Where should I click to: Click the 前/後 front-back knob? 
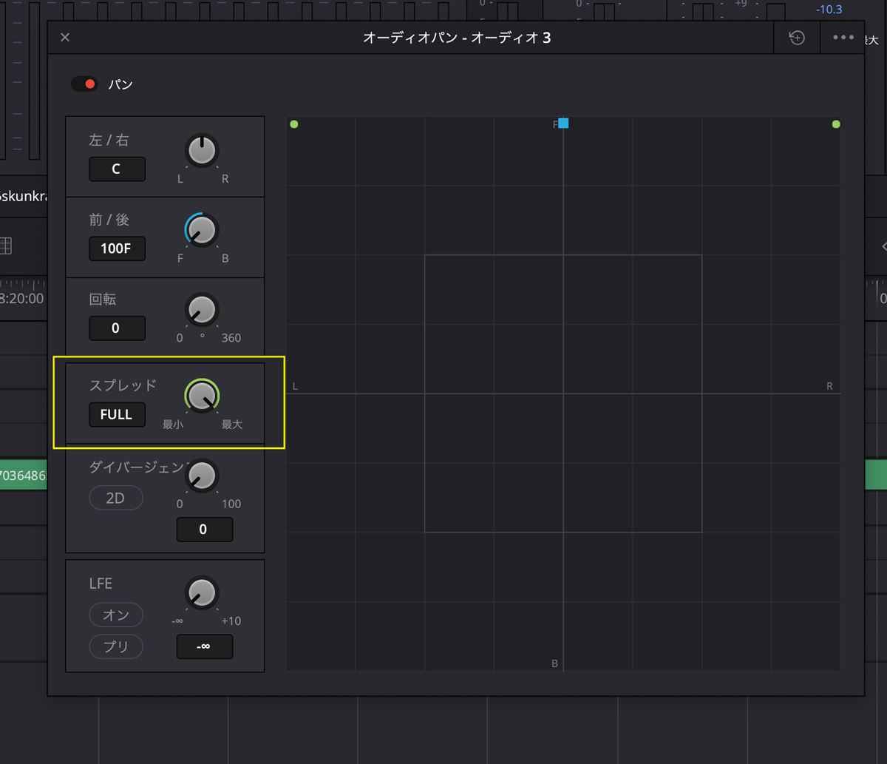[x=202, y=231]
